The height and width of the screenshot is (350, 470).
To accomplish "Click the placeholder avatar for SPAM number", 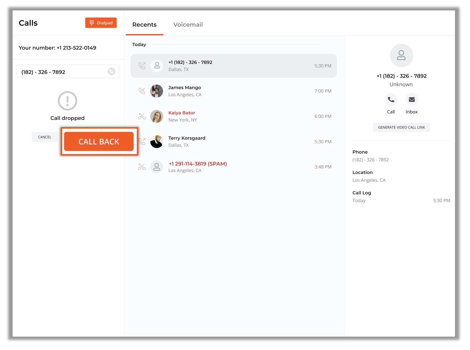I will click(x=157, y=167).
